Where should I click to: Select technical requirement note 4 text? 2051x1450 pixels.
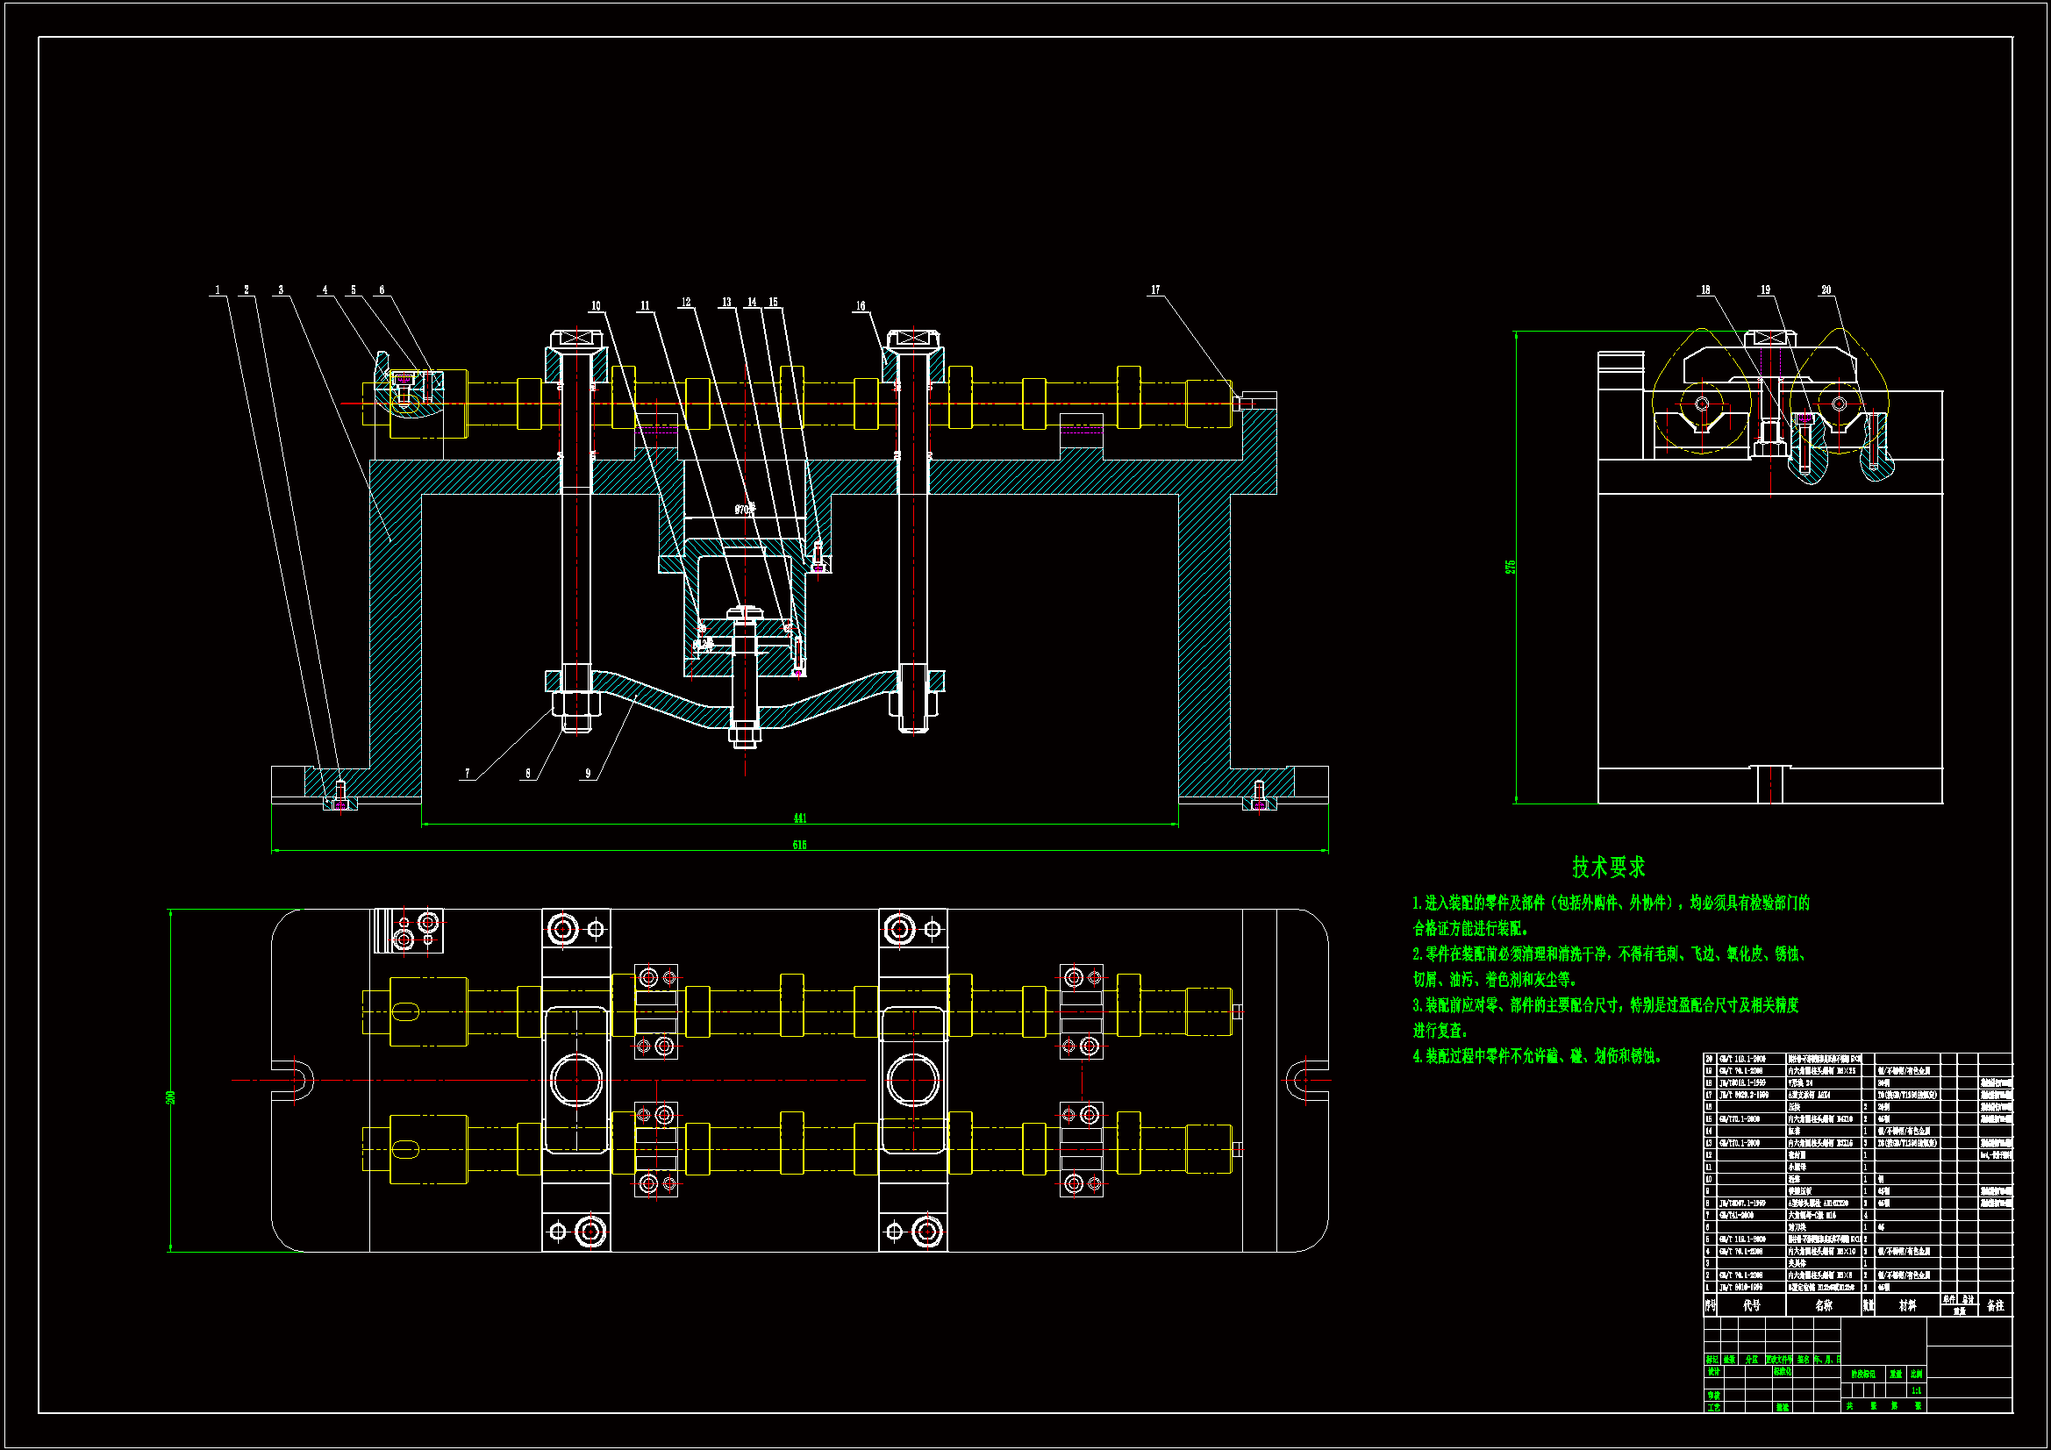click(1536, 1056)
